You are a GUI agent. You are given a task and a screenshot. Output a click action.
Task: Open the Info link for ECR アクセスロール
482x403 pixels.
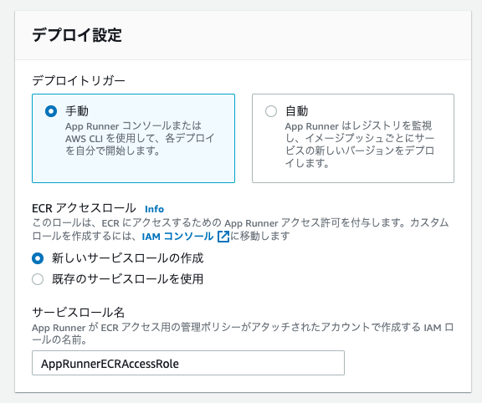click(154, 209)
